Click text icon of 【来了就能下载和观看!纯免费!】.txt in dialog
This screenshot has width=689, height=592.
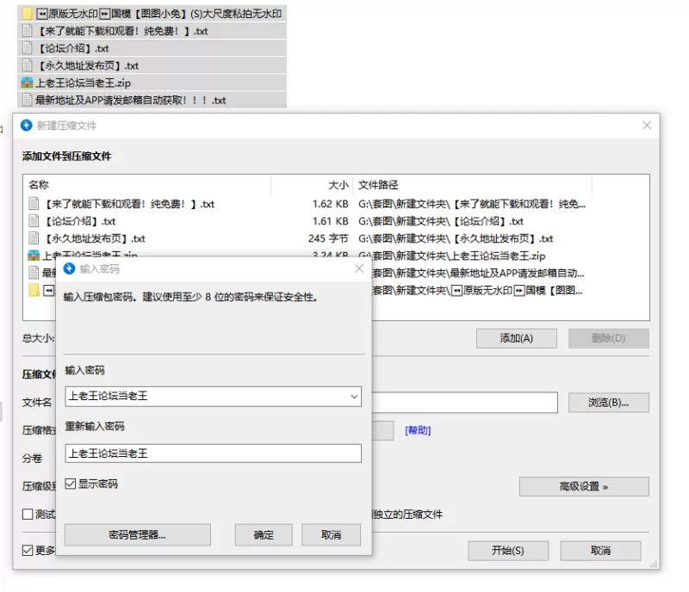pos(34,204)
